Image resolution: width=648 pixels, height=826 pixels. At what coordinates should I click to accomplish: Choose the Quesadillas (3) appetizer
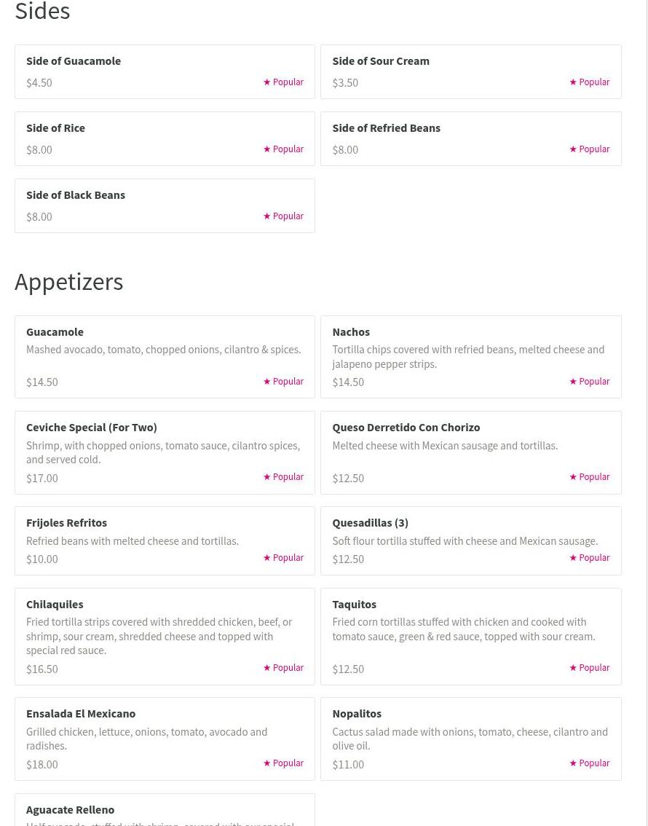point(370,523)
